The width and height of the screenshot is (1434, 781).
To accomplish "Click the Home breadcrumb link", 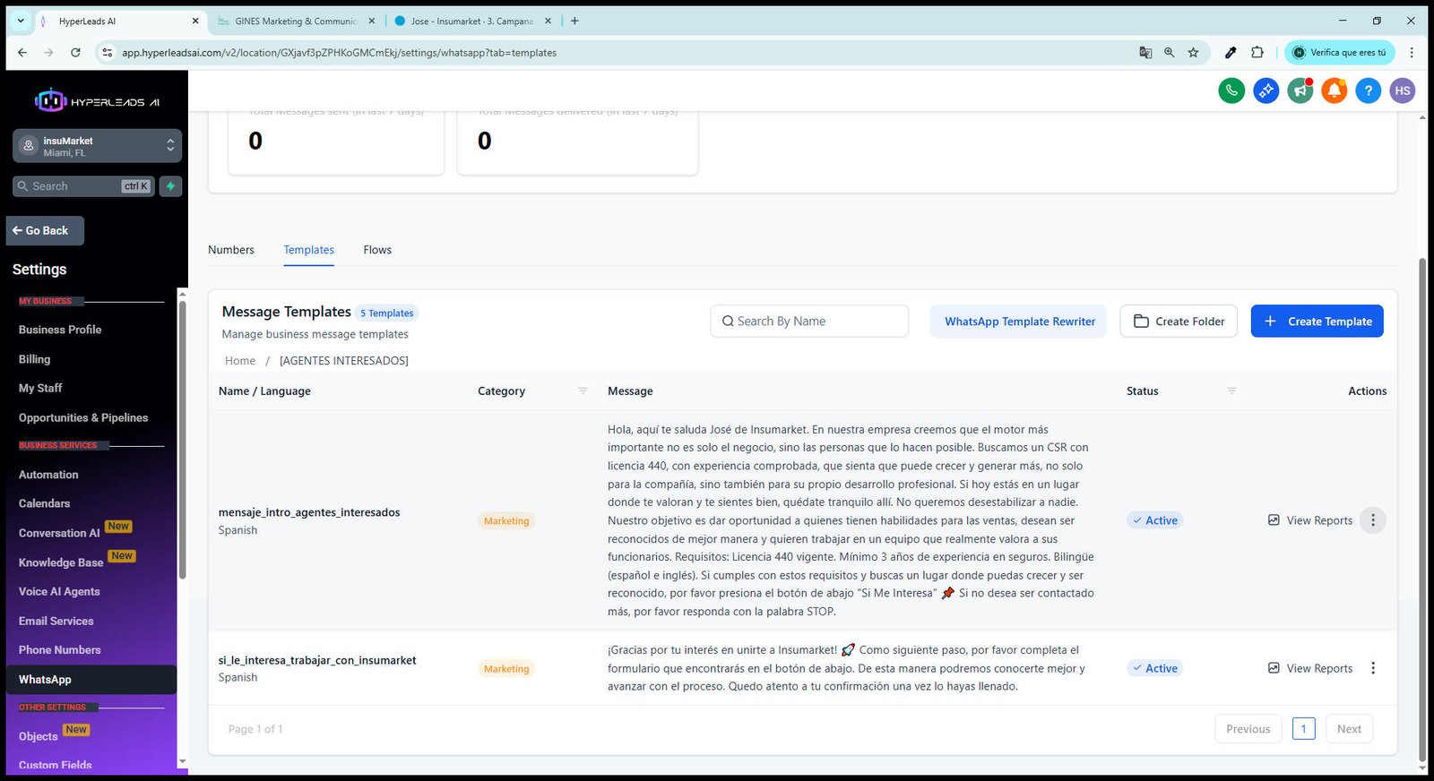I will (x=240, y=361).
